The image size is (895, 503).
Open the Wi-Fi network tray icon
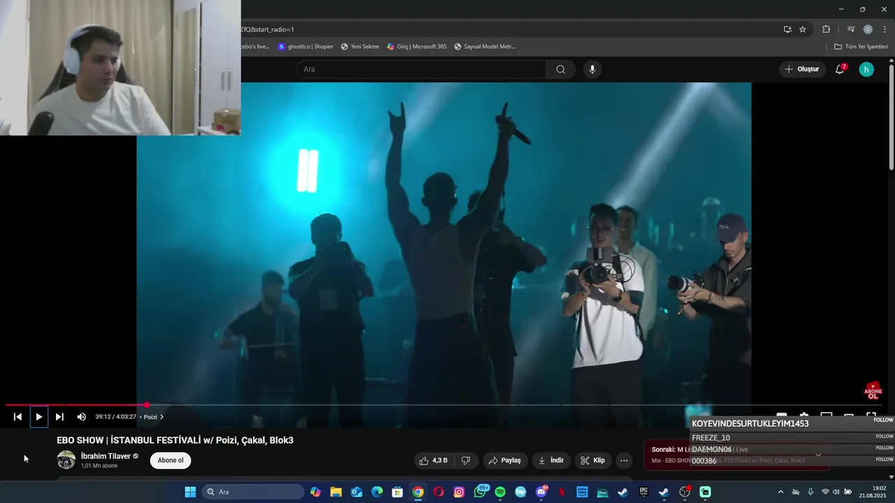pos(825,492)
